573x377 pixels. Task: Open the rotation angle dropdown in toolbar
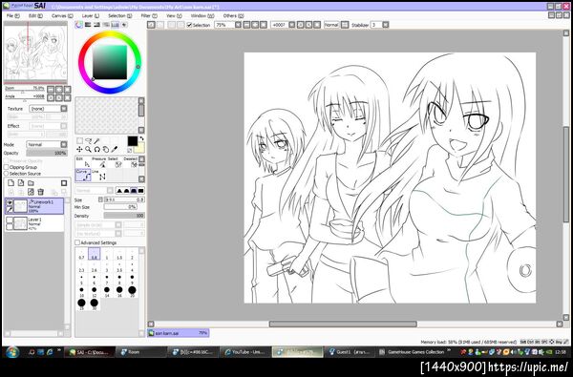(291, 25)
